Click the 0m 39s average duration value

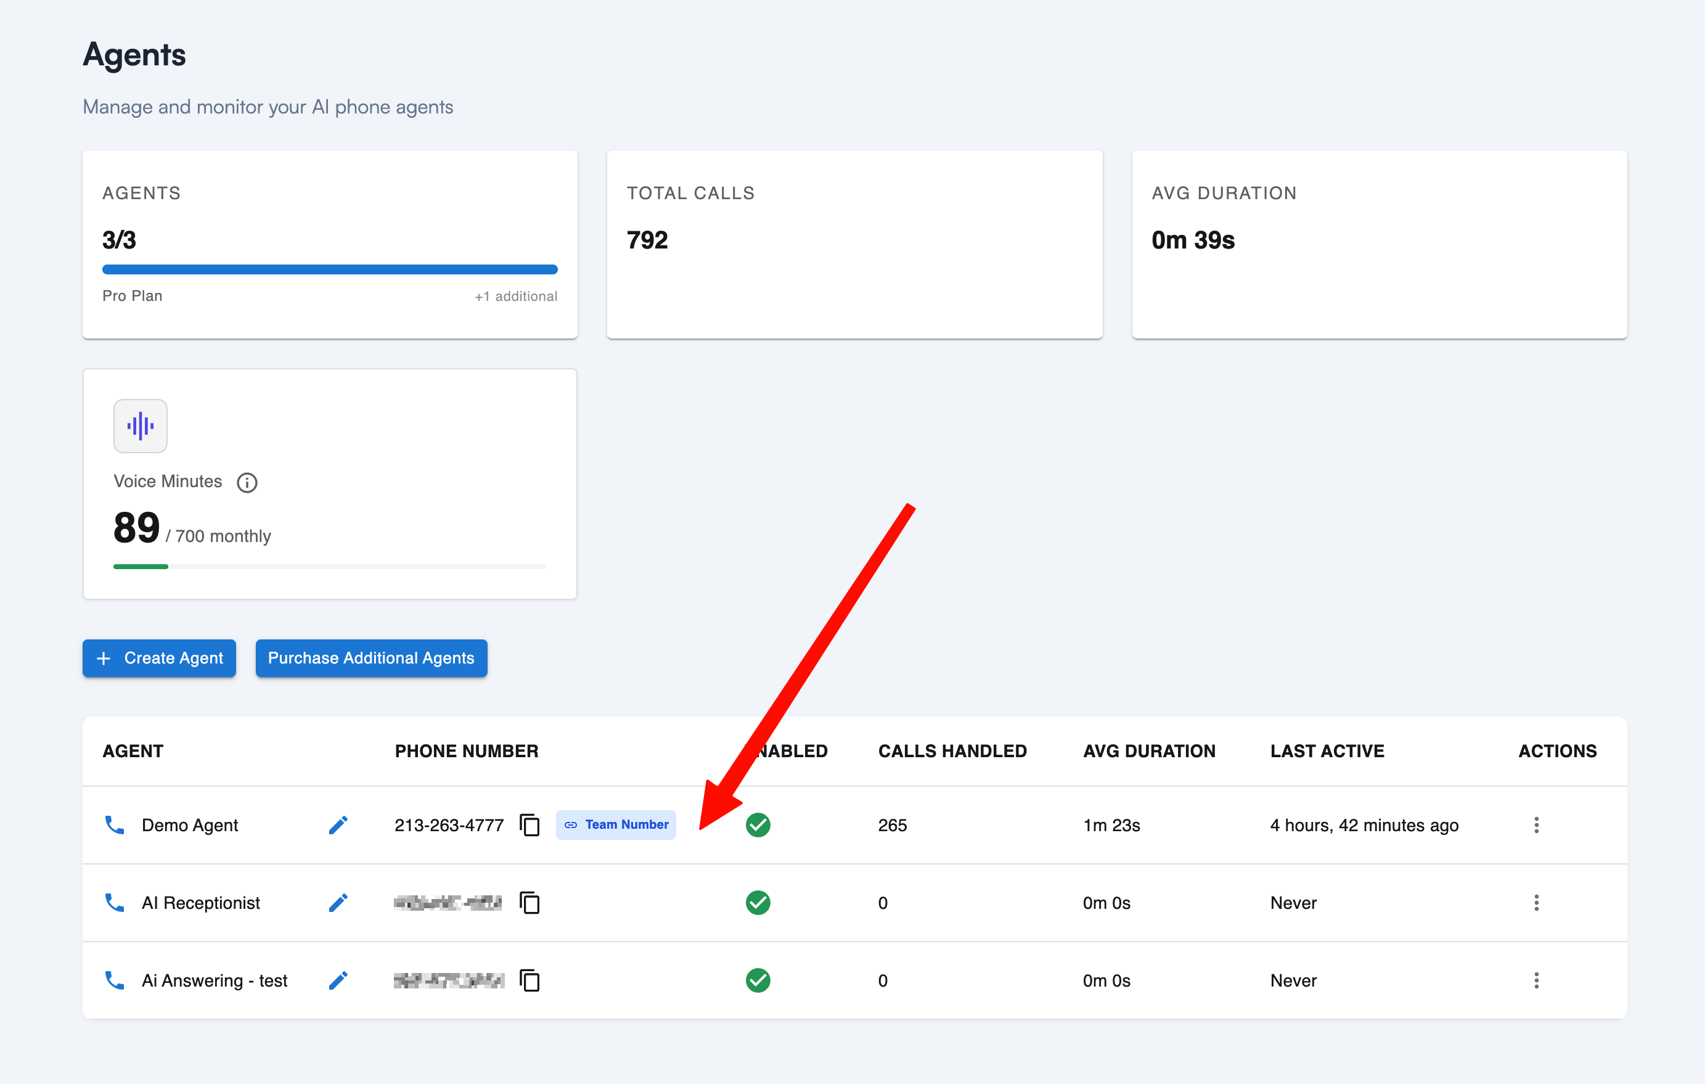point(1193,240)
